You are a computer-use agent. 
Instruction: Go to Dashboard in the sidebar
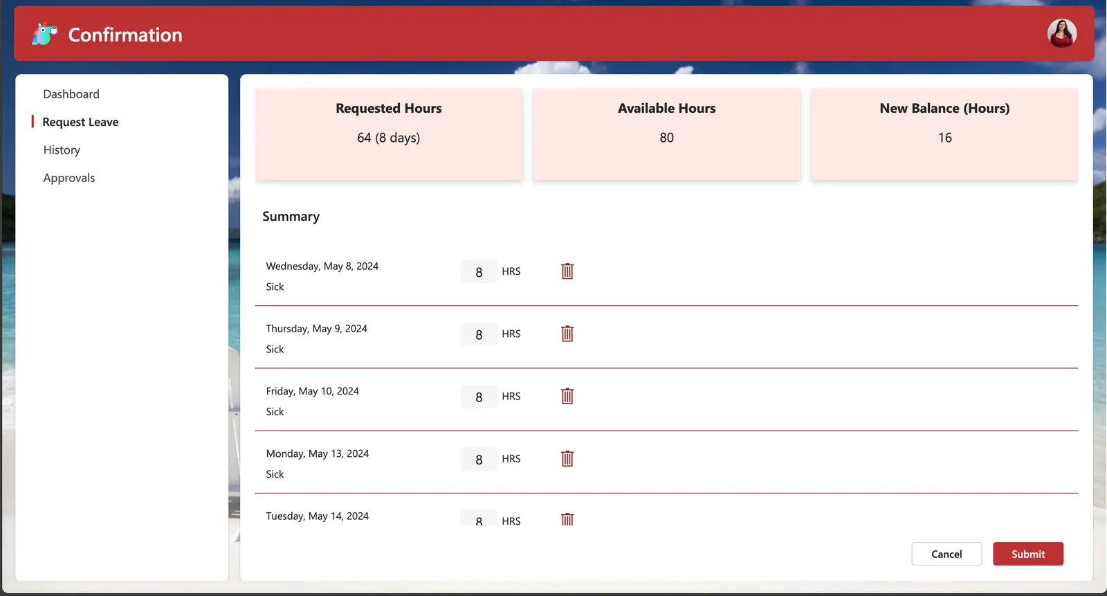[71, 94]
